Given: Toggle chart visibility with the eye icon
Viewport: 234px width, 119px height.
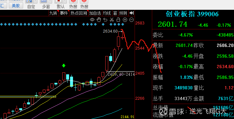Looking at the screenshot, I should tap(92, 20).
